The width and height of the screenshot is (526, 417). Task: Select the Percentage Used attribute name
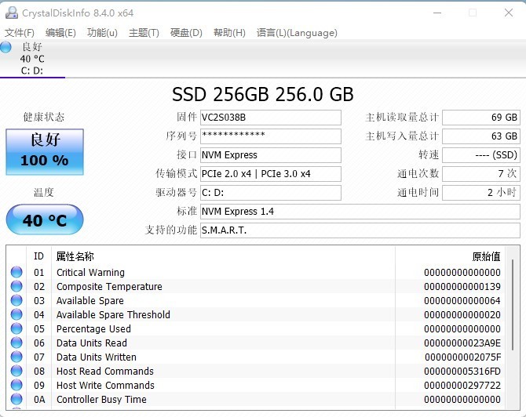pos(93,328)
